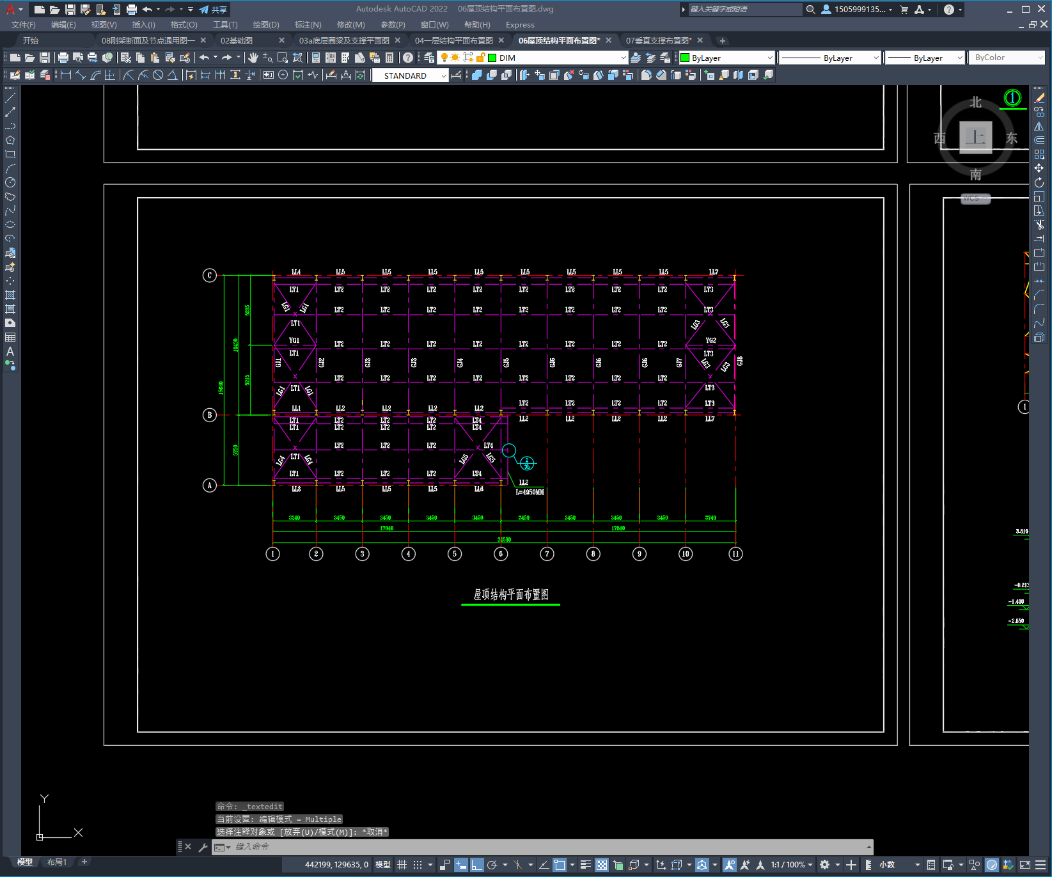The image size is (1052, 877).
Task: Open the 绘图(D) menu
Action: point(266,25)
